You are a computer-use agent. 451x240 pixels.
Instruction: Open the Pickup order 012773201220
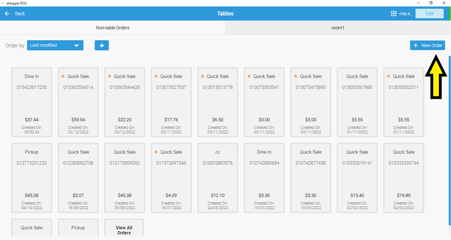pos(32,178)
